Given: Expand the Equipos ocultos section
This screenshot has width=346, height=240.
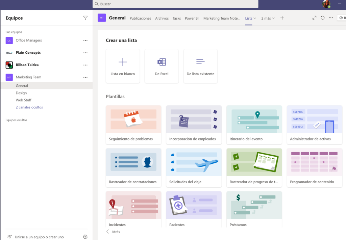Looking at the screenshot, I should pyautogui.click(x=16, y=120).
